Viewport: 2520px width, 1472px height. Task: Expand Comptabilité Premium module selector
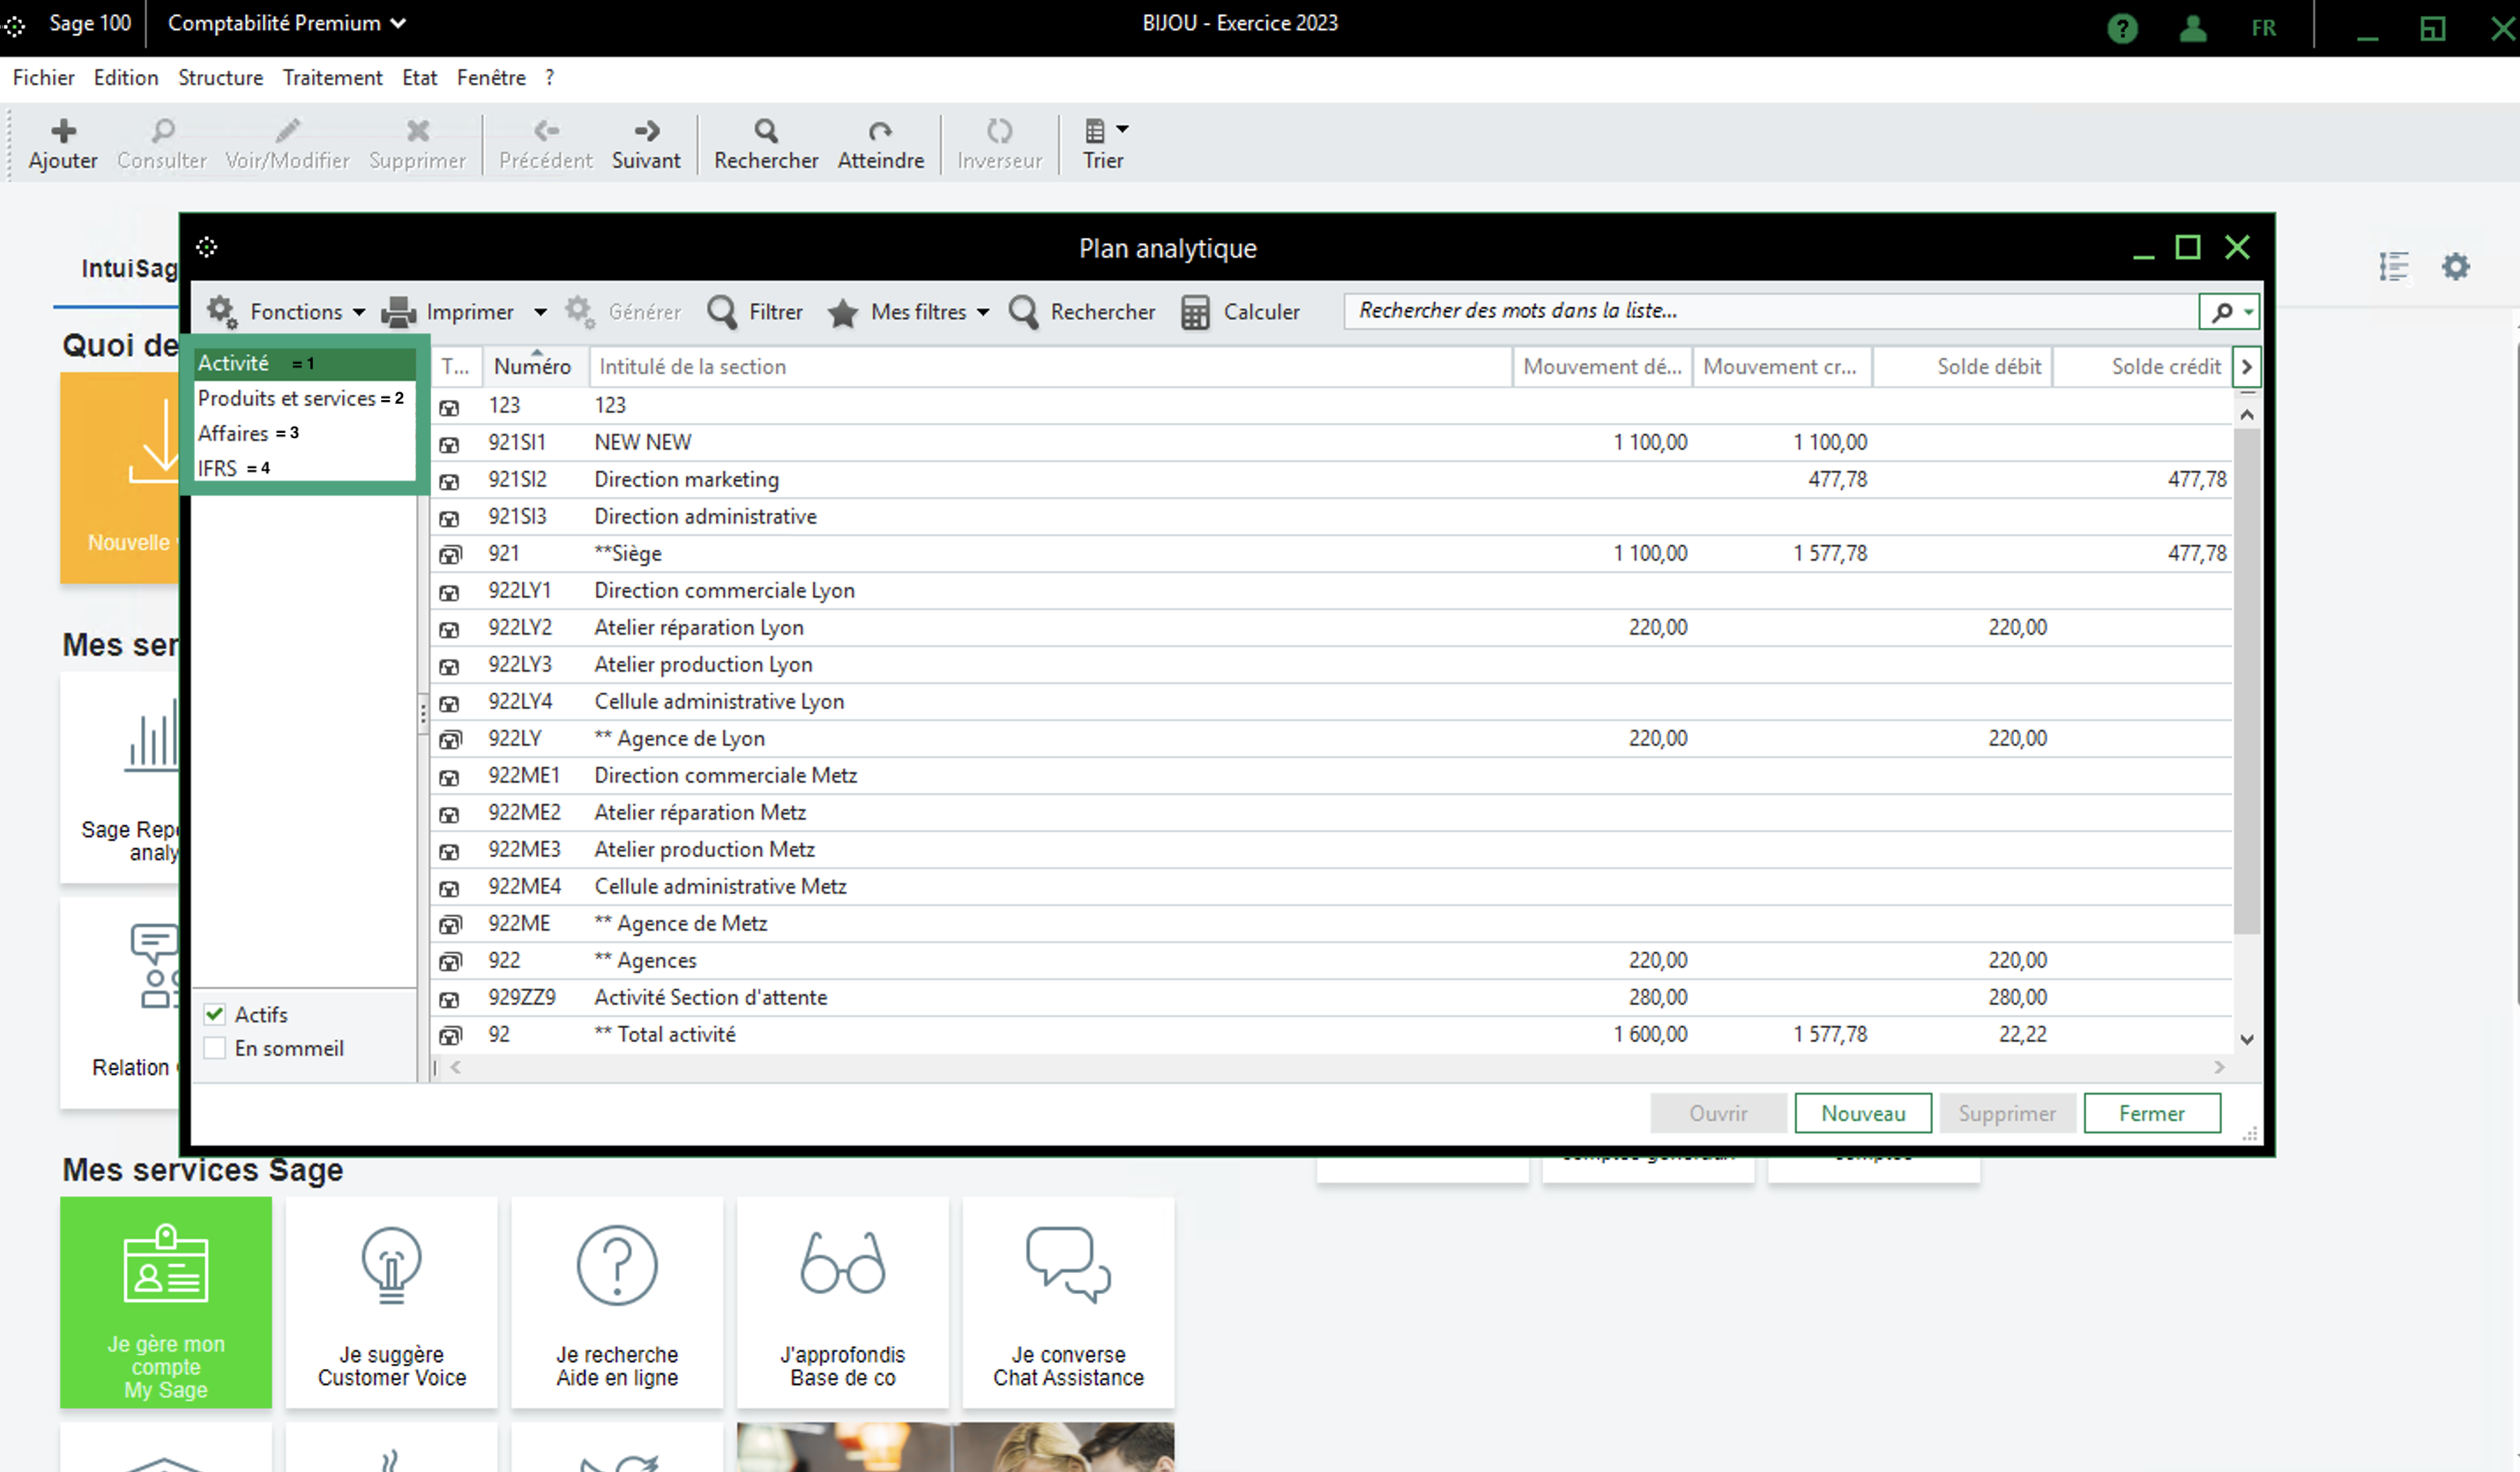coord(286,23)
